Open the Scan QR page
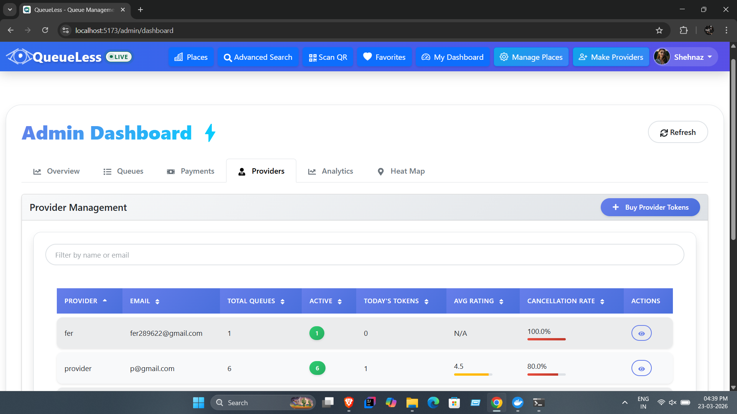This screenshot has height=414, width=737. (x=328, y=57)
